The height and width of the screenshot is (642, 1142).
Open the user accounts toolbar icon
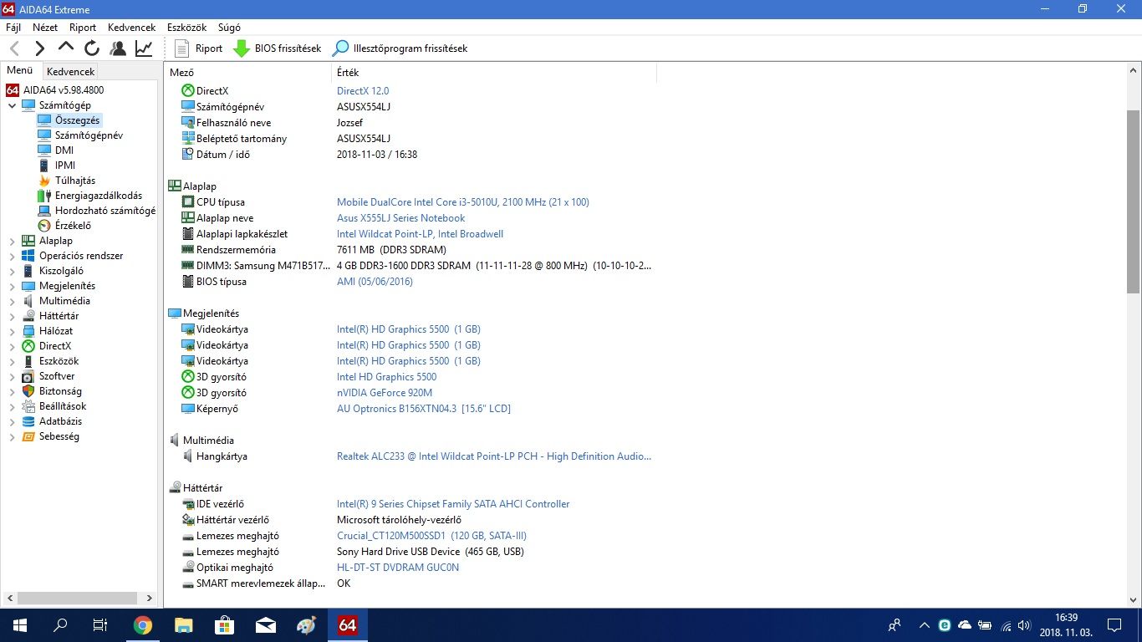118,48
